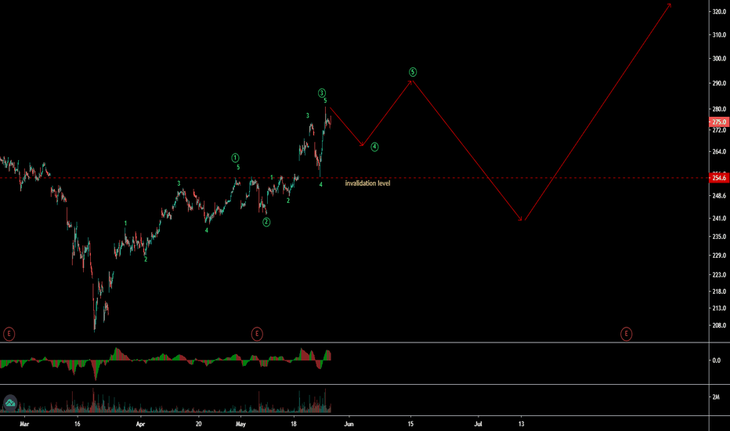Click the 264.0 price axis label
Screen dimensions: 730x431
pos(719,152)
